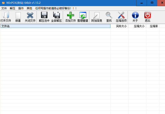Close the current file via 关闭文件 icon

click(30, 17)
